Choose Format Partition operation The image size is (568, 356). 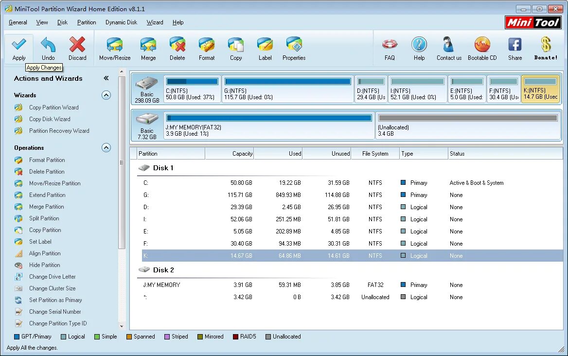coord(47,160)
